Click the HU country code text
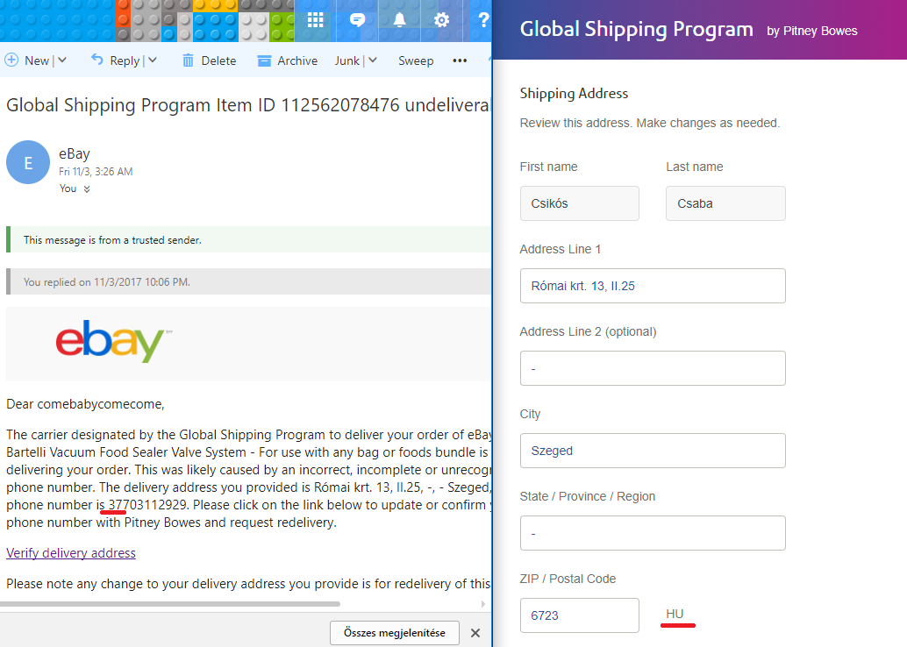 coord(675,614)
